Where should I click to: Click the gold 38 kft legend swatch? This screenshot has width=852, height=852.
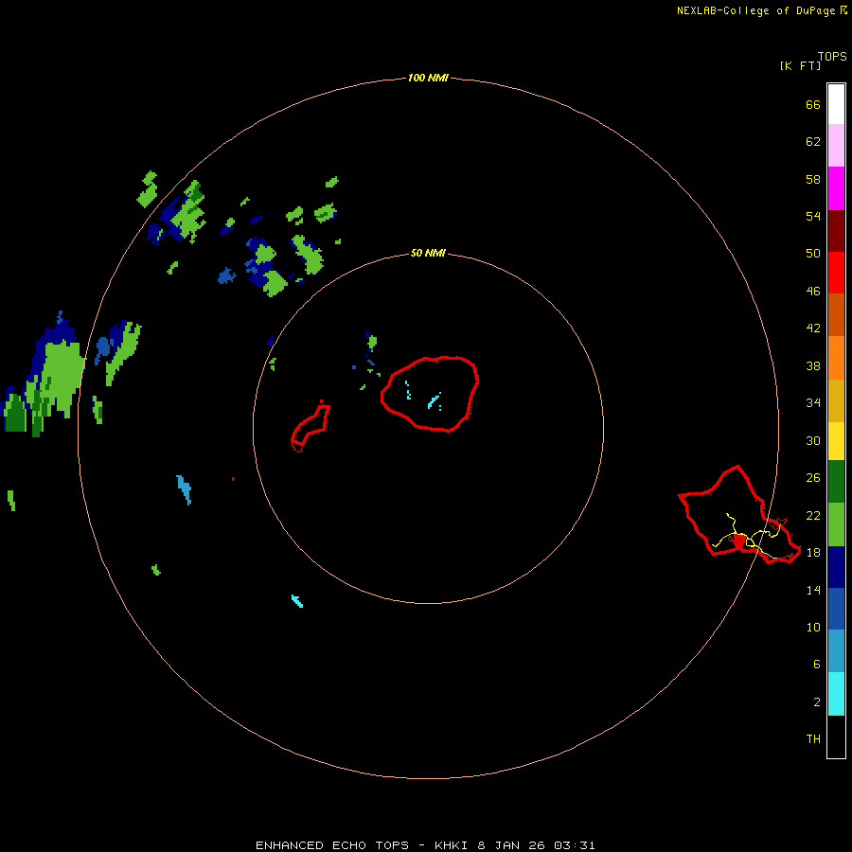836,400
